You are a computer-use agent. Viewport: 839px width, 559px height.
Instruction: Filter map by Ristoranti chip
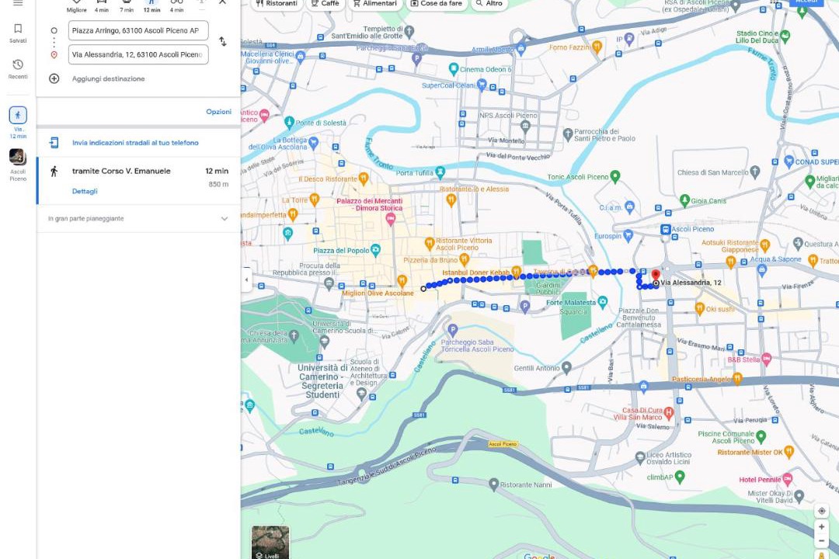pos(277,3)
